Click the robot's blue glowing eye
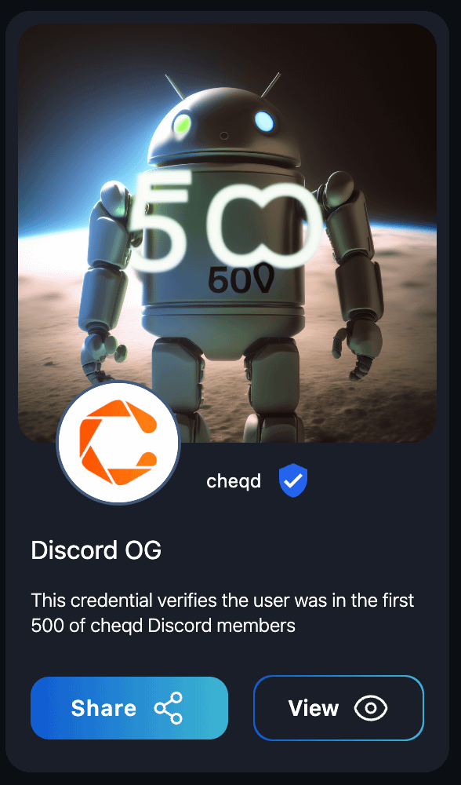461x785 pixels. [264, 122]
